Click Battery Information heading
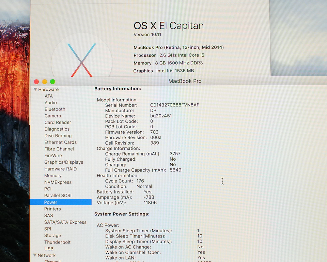The height and width of the screenshot is (262, 327). click(x=118, y=89)
